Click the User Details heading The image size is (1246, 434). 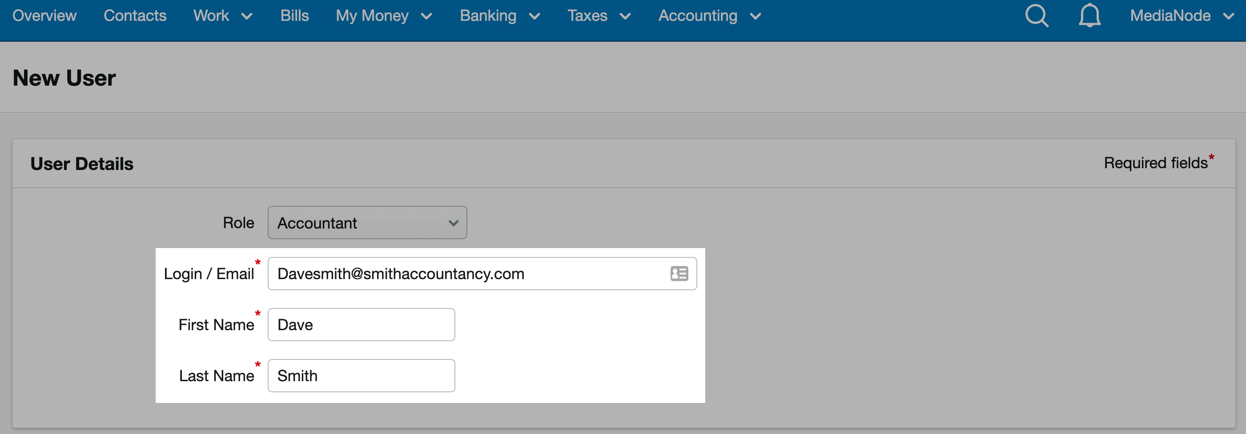pos(82,164)
